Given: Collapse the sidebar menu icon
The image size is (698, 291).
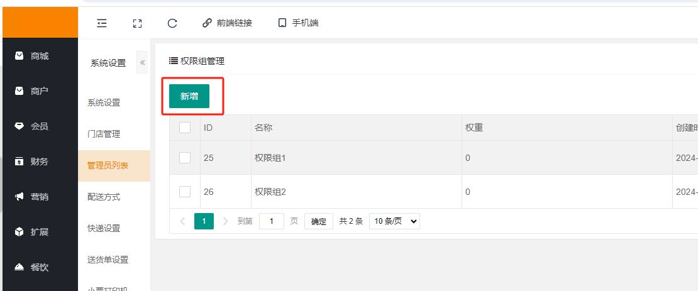Looking at the screenshot, I should coord(102,23).
